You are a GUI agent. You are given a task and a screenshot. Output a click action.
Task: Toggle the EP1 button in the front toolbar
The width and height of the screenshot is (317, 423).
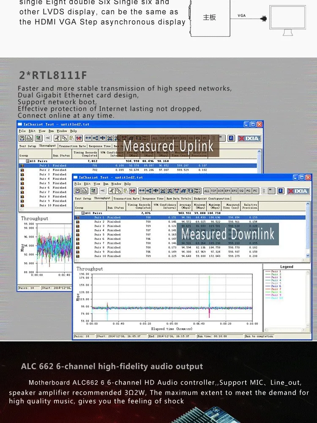click(x=228, y=191)
